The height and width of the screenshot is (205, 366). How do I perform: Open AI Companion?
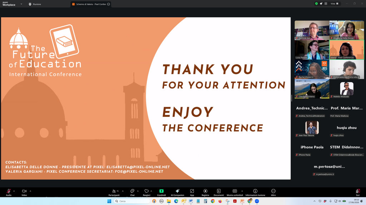click(177, 192)
